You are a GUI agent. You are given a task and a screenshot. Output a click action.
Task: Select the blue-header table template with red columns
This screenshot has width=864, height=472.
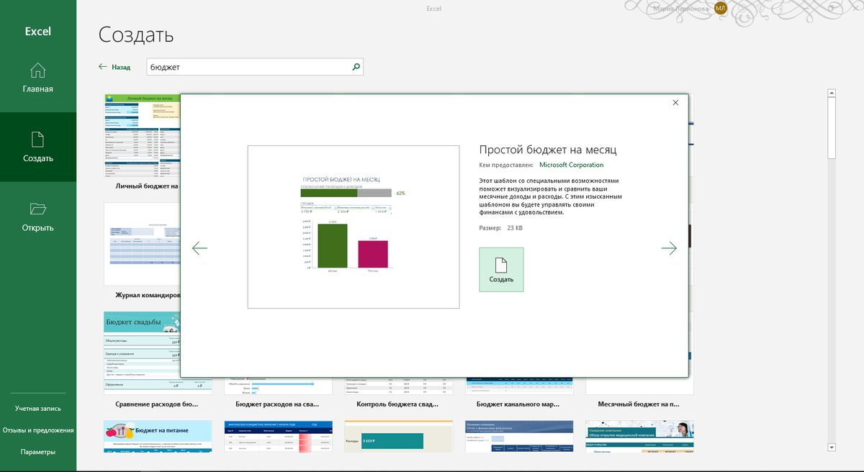278,436
